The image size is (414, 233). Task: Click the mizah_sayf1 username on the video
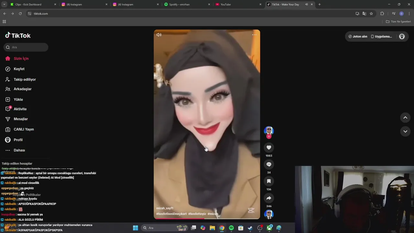tap(165, 208)
